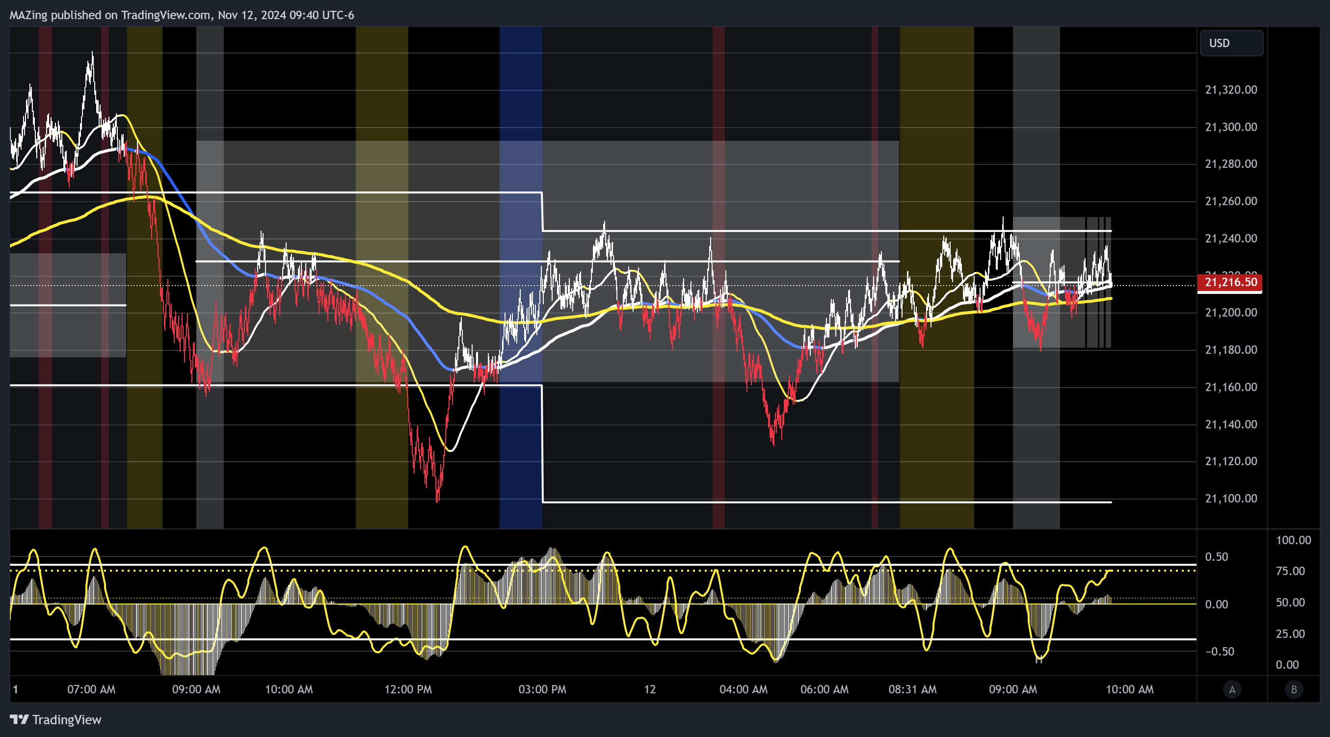Click the 21,240.00 price axis label
Viewport: 1330px width, 737px height.
pyautogui.click(x=1231, y=238)
